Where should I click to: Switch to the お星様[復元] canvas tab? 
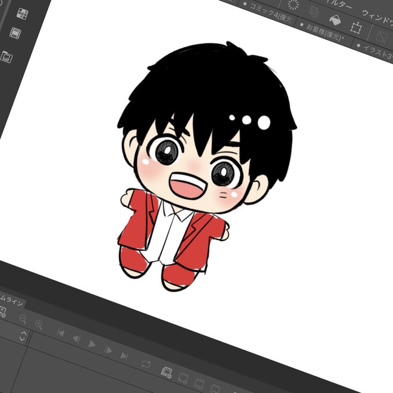pos(322,31)
